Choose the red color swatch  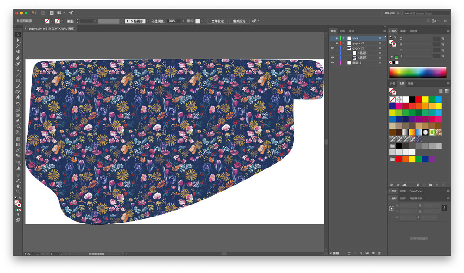pyautogui.click(x=419, y=99)
